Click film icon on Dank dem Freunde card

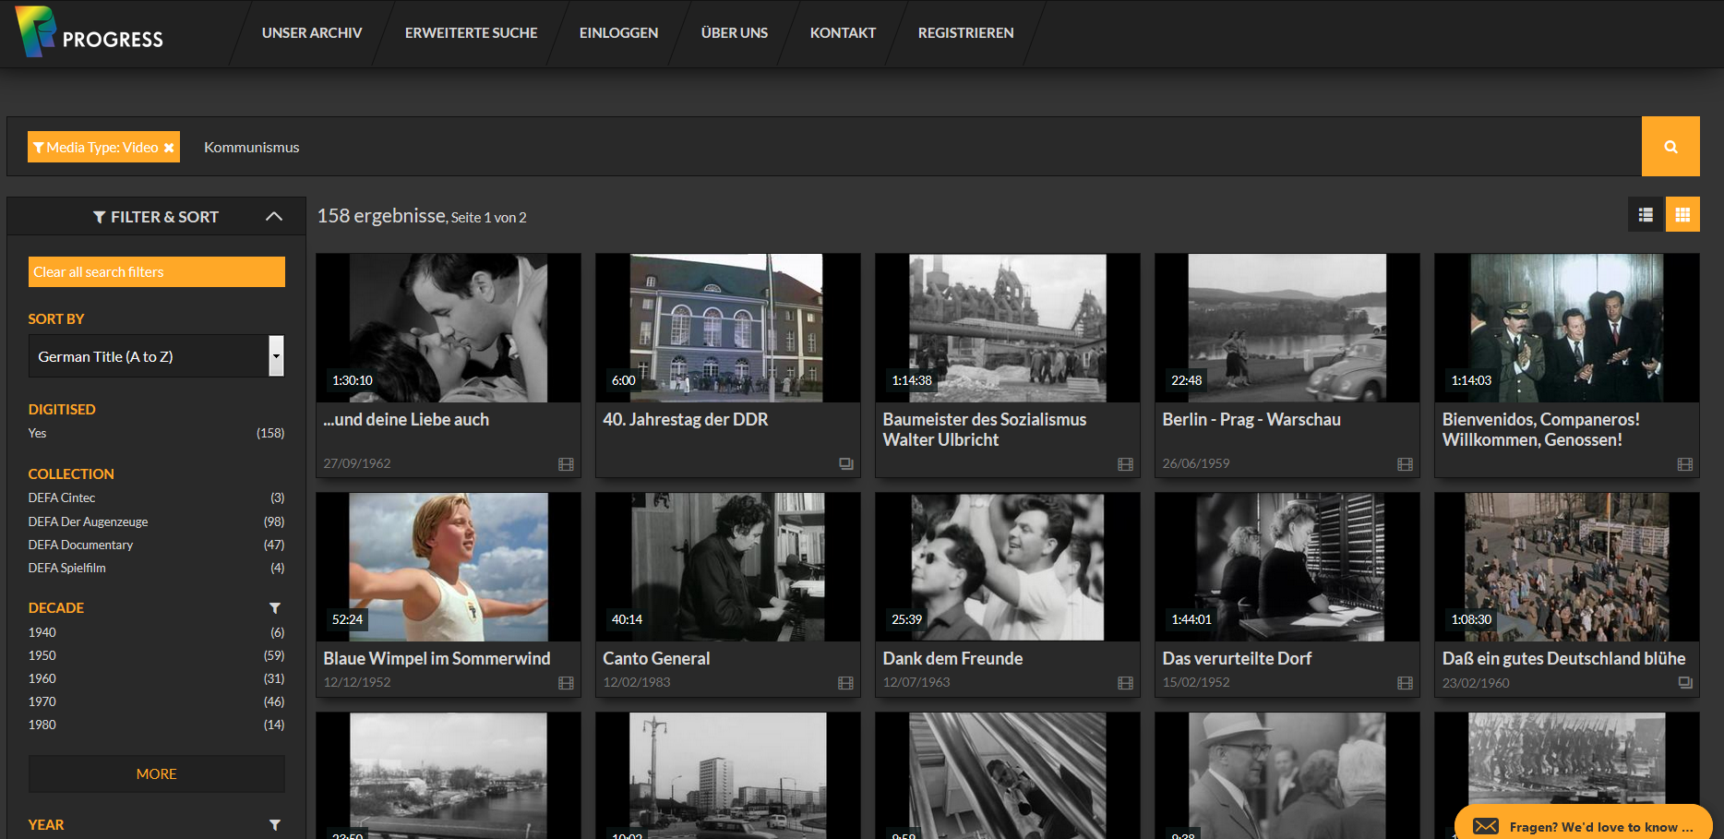1125,683
